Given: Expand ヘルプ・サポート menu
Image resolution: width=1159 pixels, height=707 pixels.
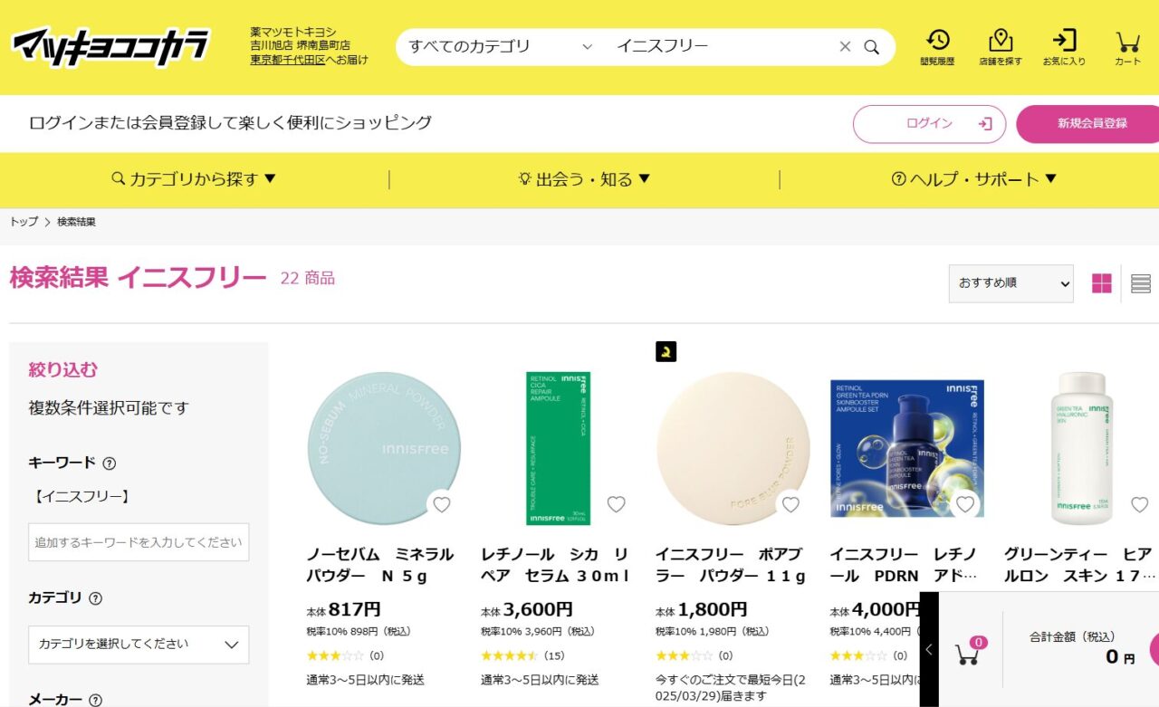Looking at the screenshot, I should pos(973,179).
